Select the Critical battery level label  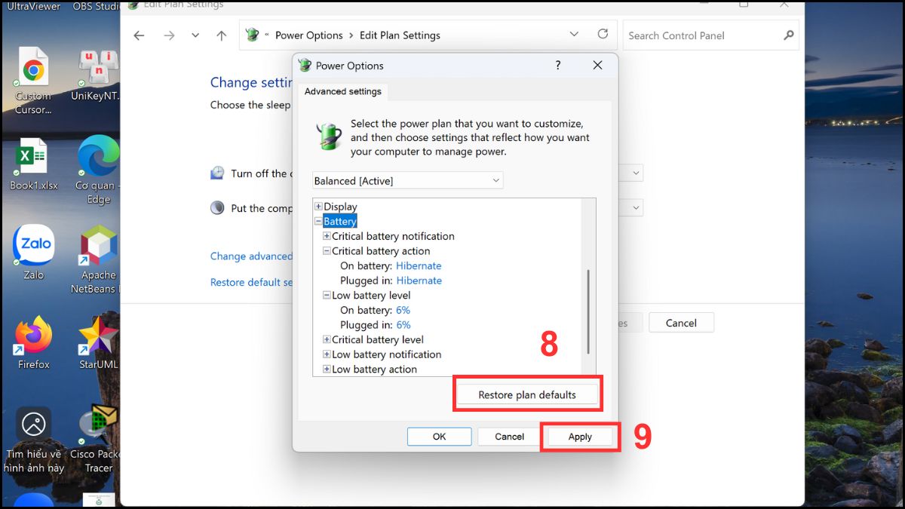(378, 340)
